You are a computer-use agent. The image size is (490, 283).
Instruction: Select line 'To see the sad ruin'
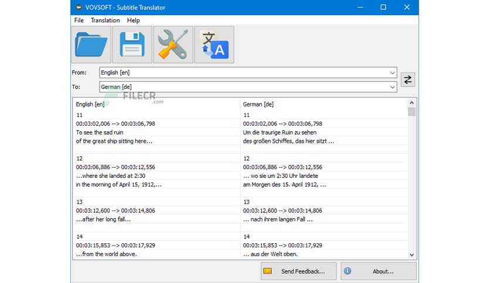click(100, 133)
